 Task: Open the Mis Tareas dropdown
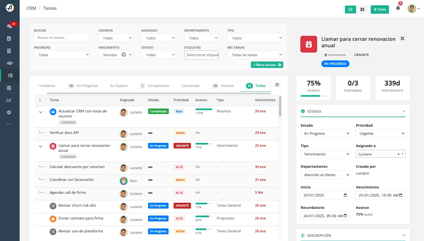click(255, 55)
